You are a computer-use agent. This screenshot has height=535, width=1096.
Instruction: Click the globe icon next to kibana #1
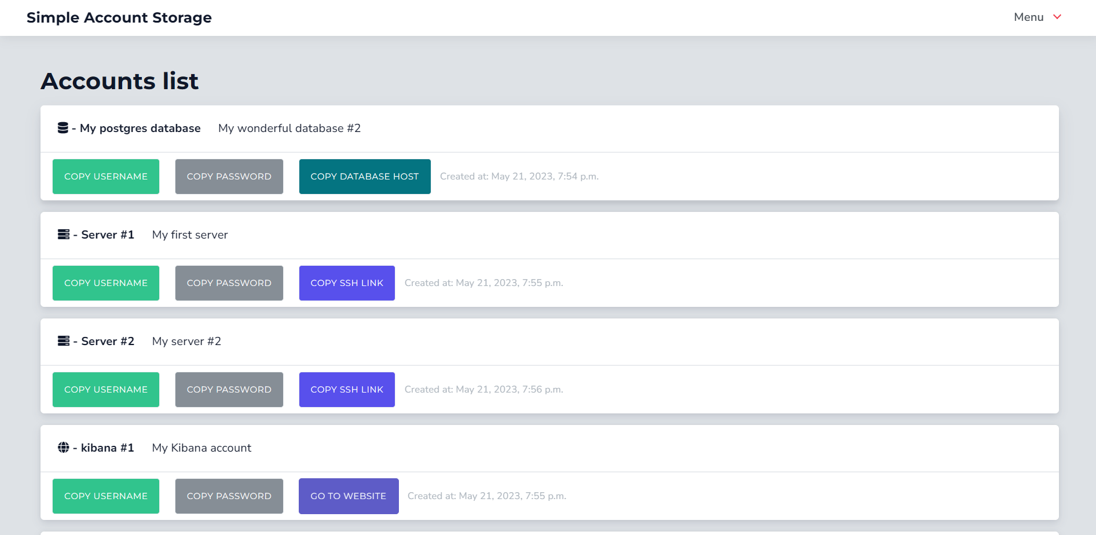coord(63,448)
